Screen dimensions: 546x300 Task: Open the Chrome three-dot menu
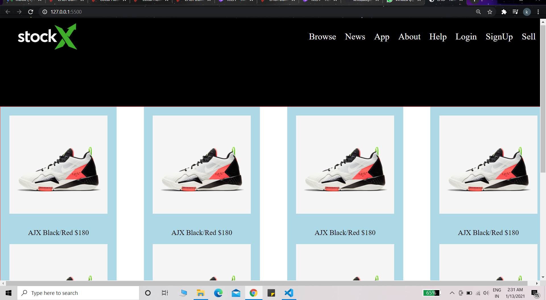point(538,12)
